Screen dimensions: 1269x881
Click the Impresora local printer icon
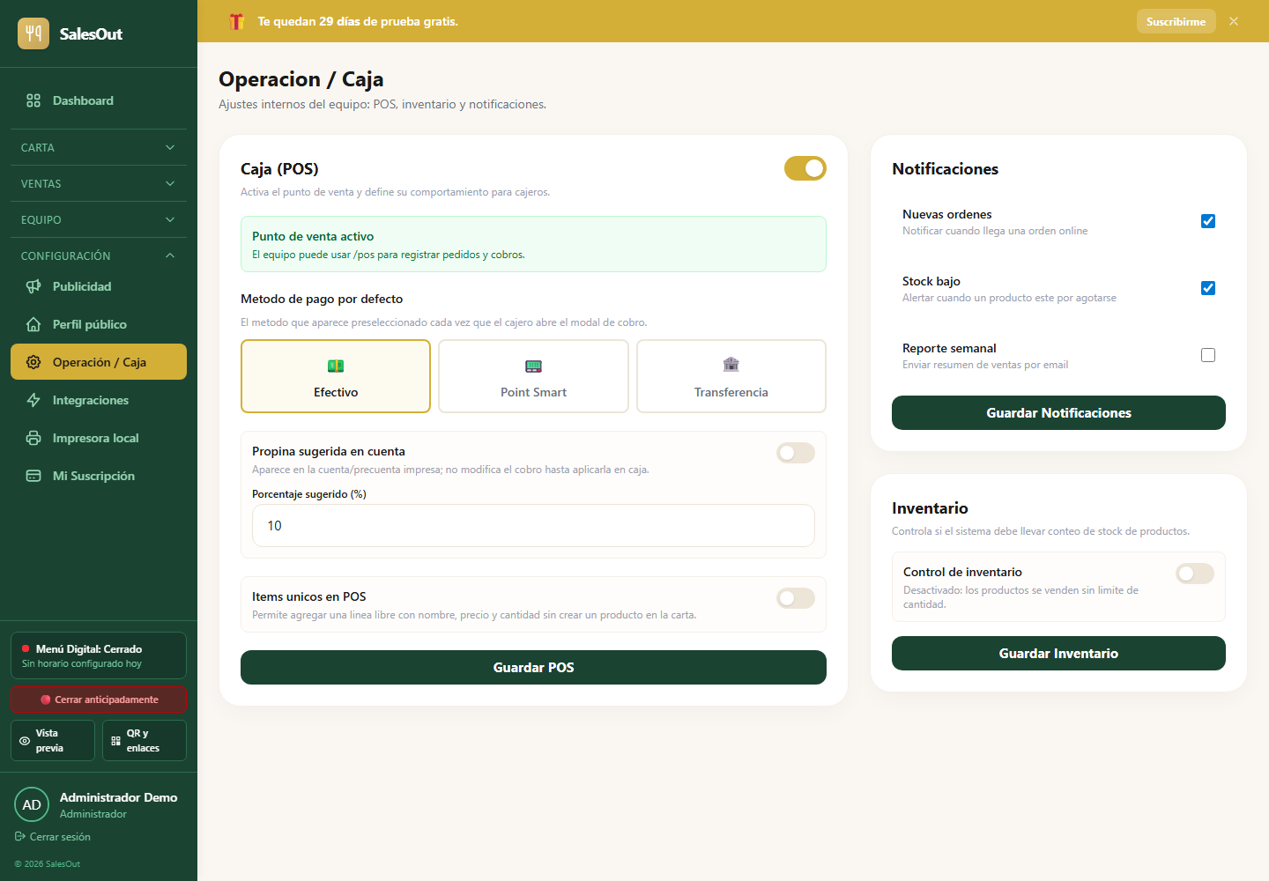click(33, 438)
